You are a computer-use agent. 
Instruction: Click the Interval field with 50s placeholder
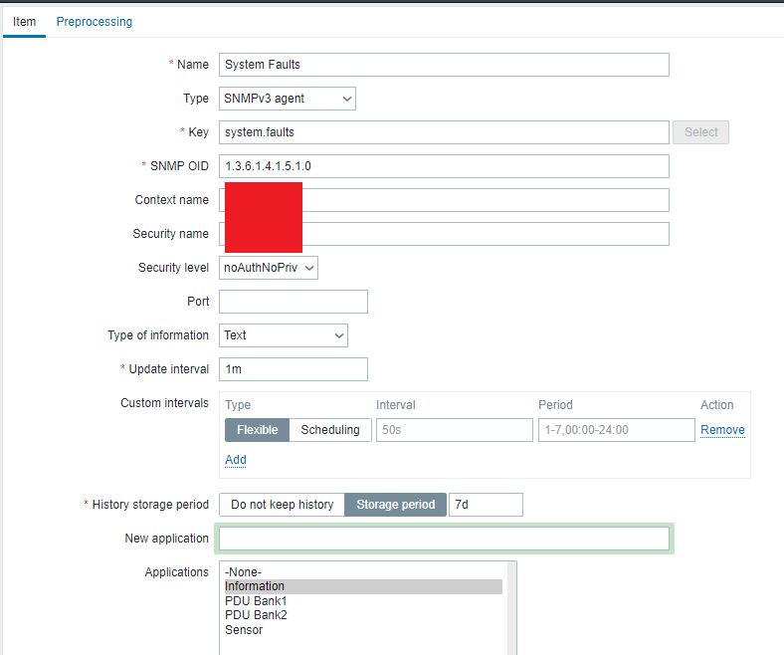coord(454,430)
